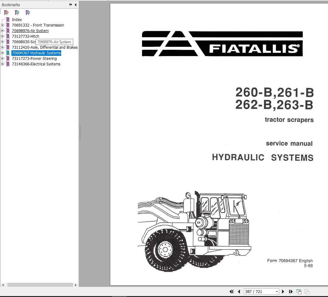Add a new bookmark with the plus bookmark icon
Screen dimensions: 328x297
(x=17, y=13)
